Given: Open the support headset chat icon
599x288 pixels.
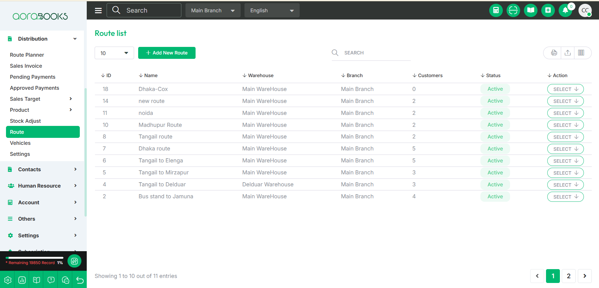Looking at the screenshot, I should 66,280.
